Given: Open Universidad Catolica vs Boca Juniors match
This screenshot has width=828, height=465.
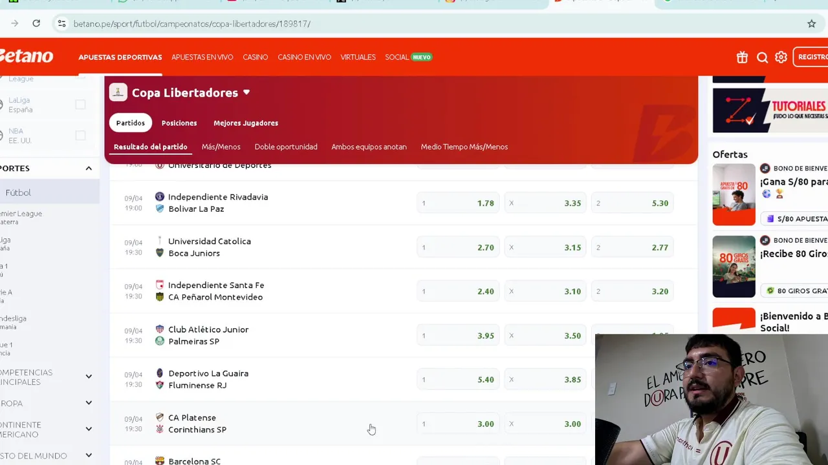Looking at the screenshot, I should 210,247.
